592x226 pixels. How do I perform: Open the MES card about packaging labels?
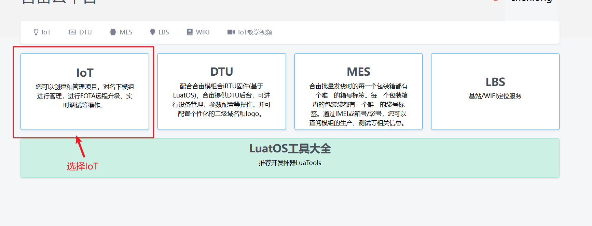pyautogui.click(x=358, y=91)
